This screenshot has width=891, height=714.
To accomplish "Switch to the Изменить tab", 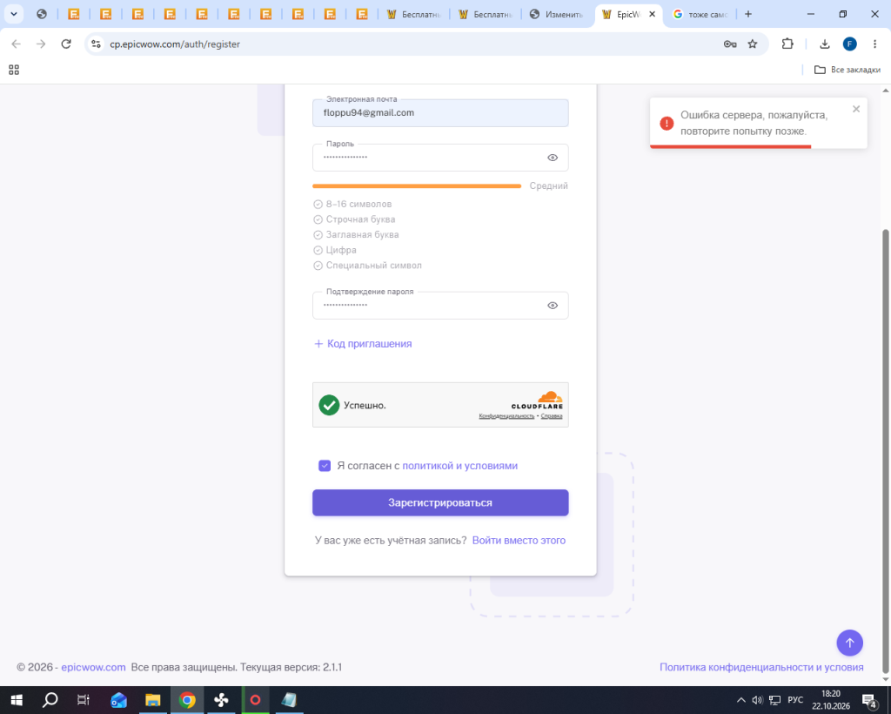I will 557,14.
